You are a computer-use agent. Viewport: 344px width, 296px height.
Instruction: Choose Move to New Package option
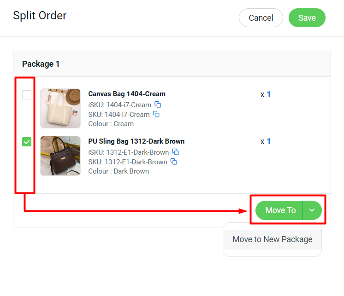[x=272, y=239]
